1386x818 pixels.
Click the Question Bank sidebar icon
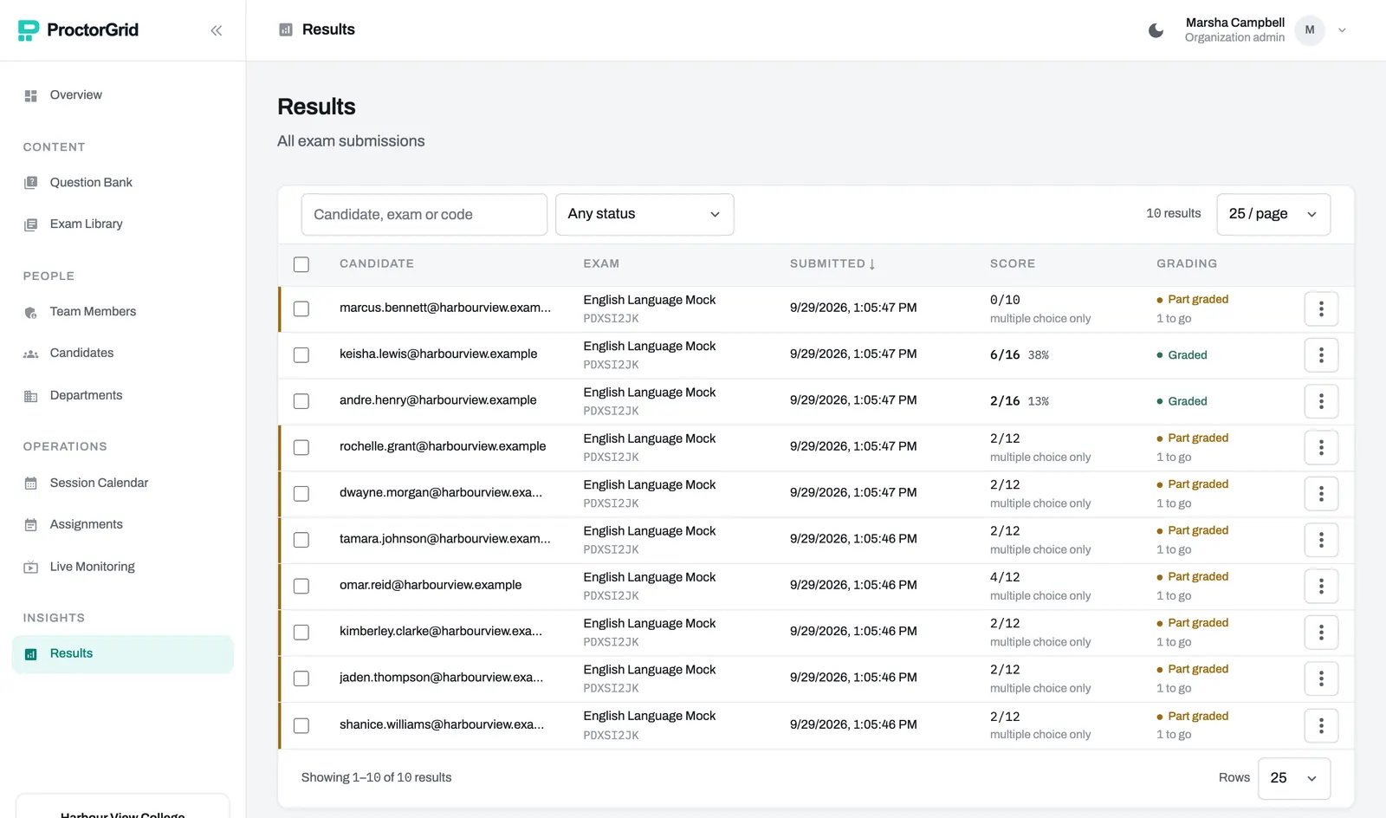31,183
